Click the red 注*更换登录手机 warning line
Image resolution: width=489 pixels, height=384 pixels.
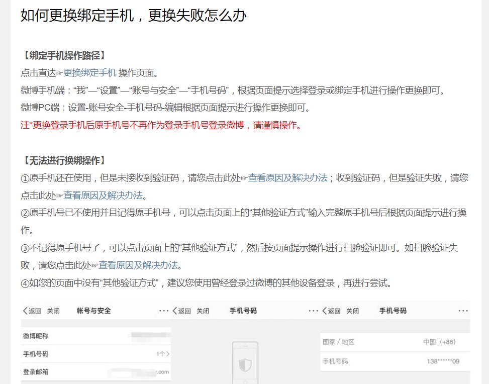161,125
